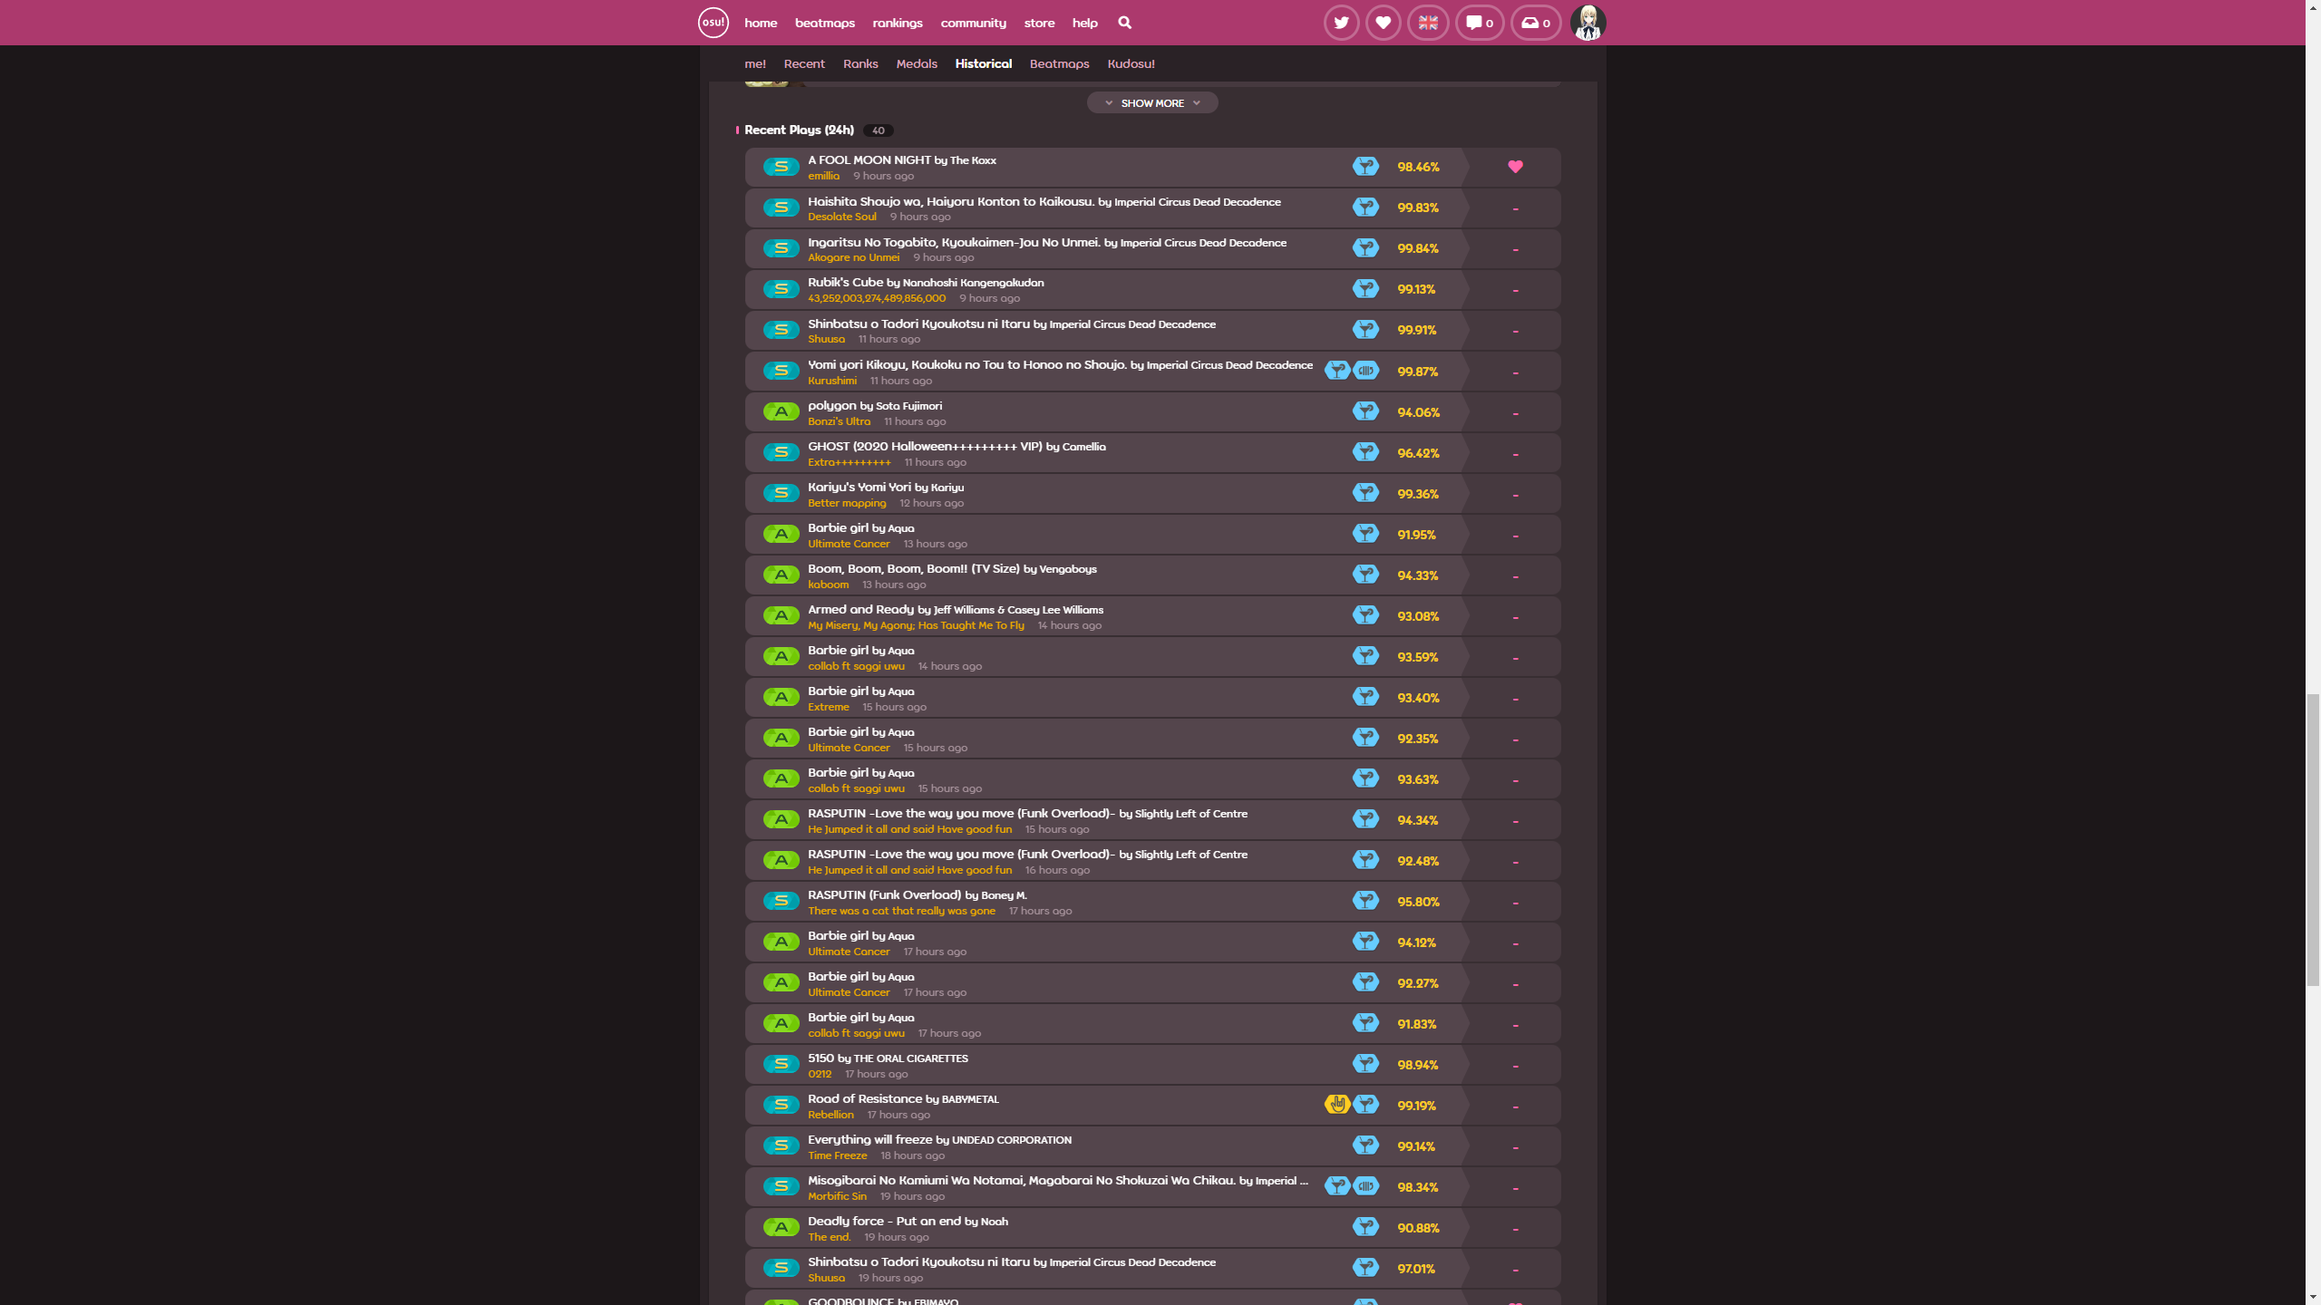Open polygon by Sota Fujimori link

pyautogui.click(x=875, y=406)
